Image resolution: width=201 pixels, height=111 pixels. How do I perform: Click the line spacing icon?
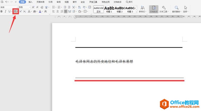coord(74,11)
